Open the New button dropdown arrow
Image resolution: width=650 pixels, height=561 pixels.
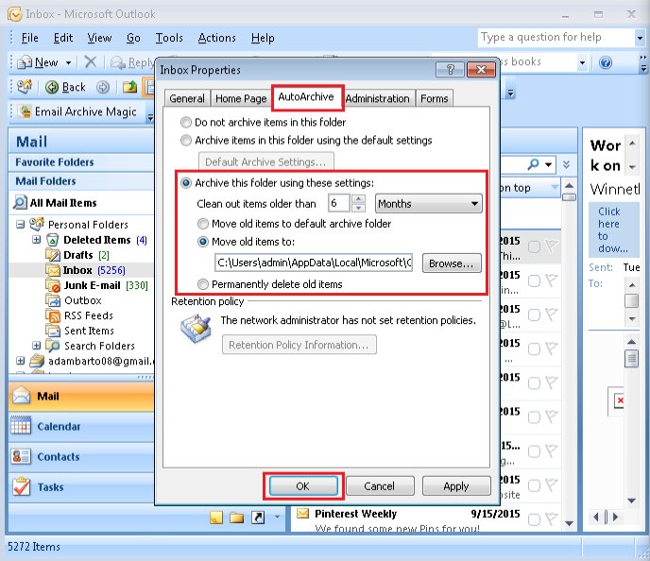(68, 63)
